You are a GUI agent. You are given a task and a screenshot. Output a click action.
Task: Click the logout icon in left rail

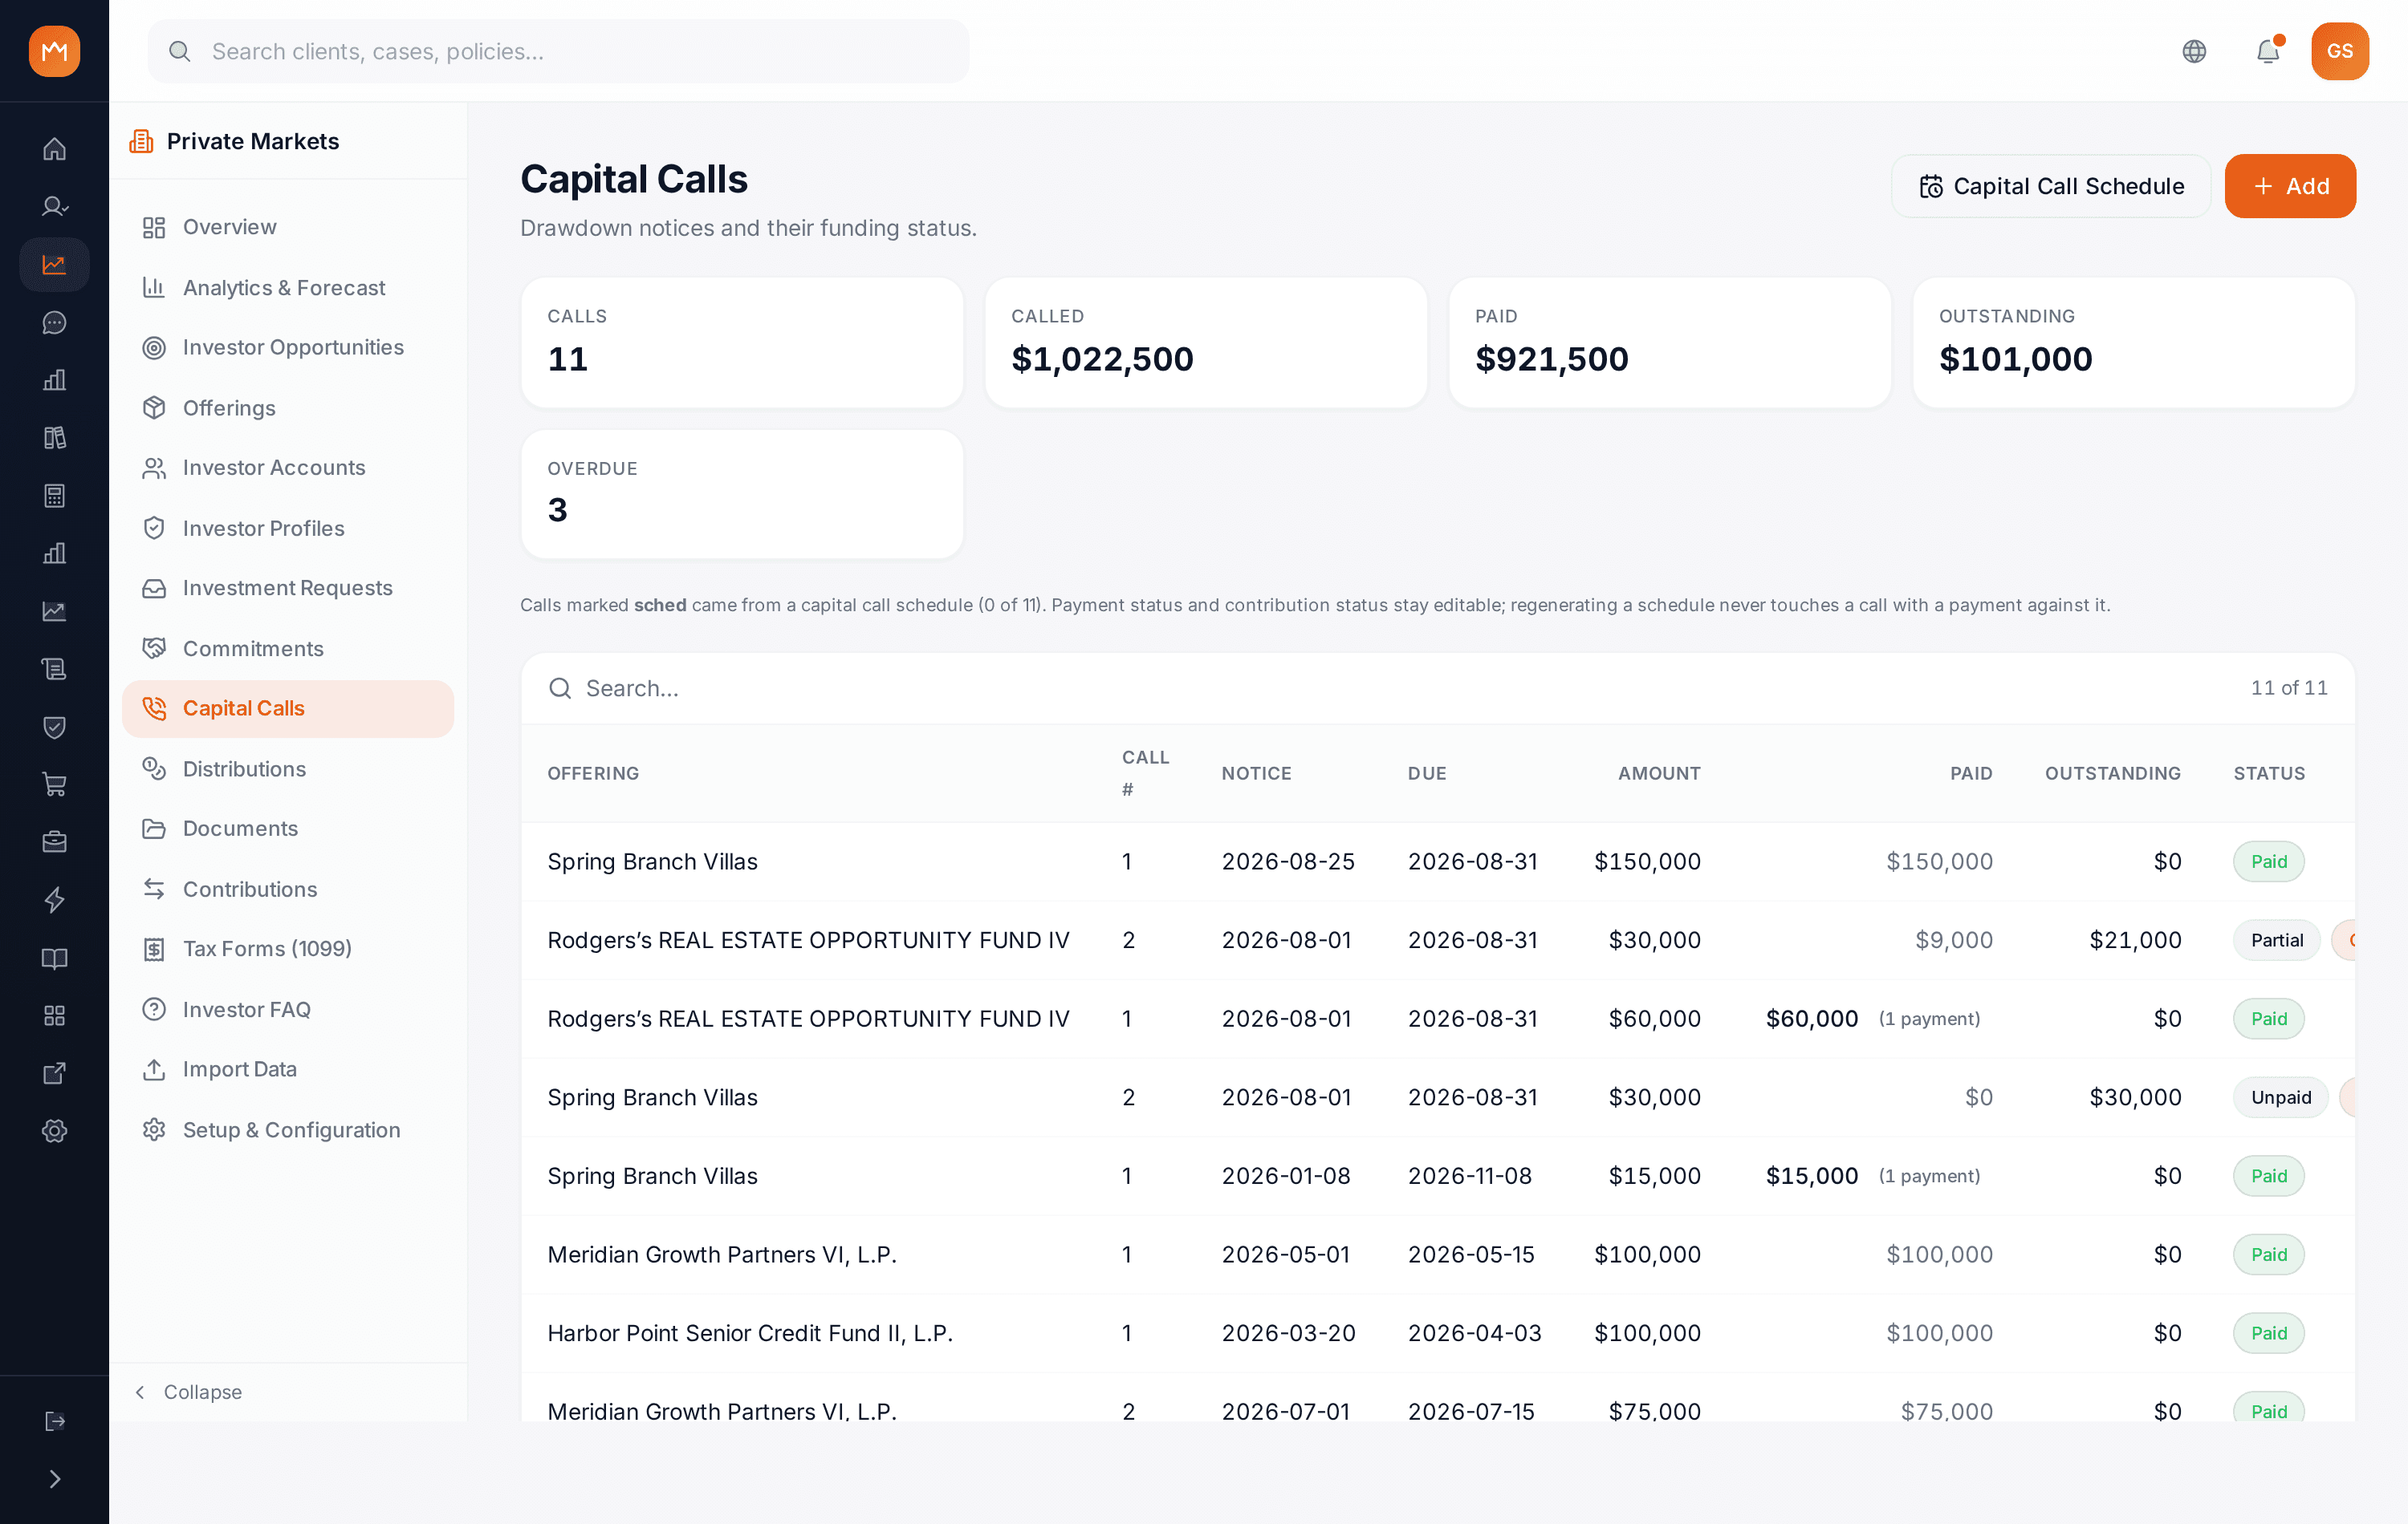(54, 1421)
